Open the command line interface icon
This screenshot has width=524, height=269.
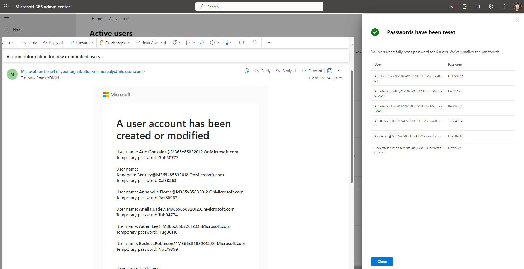(x=452, y=6)
